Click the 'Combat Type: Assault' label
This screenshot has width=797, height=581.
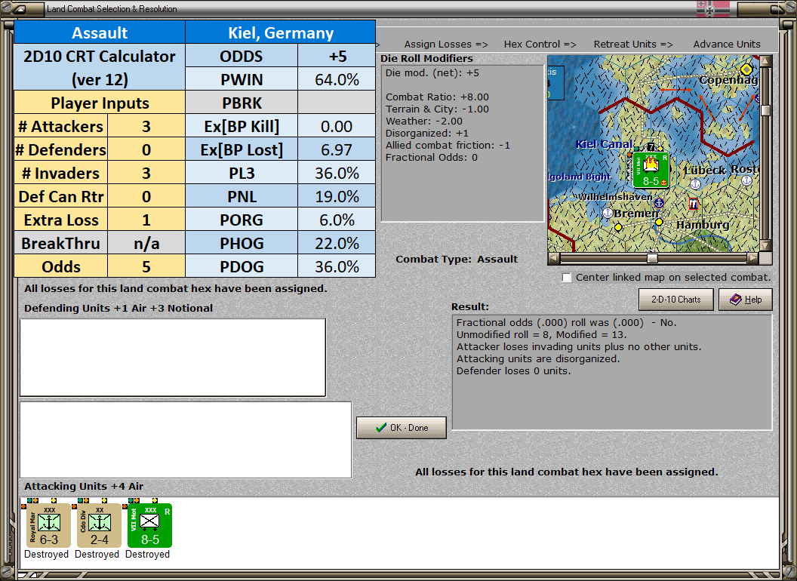[457, 260]
